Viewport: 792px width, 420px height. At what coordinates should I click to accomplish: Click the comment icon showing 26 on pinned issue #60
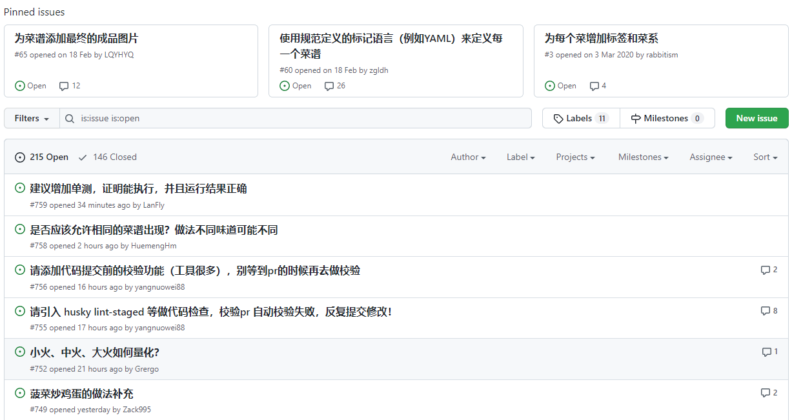point(329,86)
